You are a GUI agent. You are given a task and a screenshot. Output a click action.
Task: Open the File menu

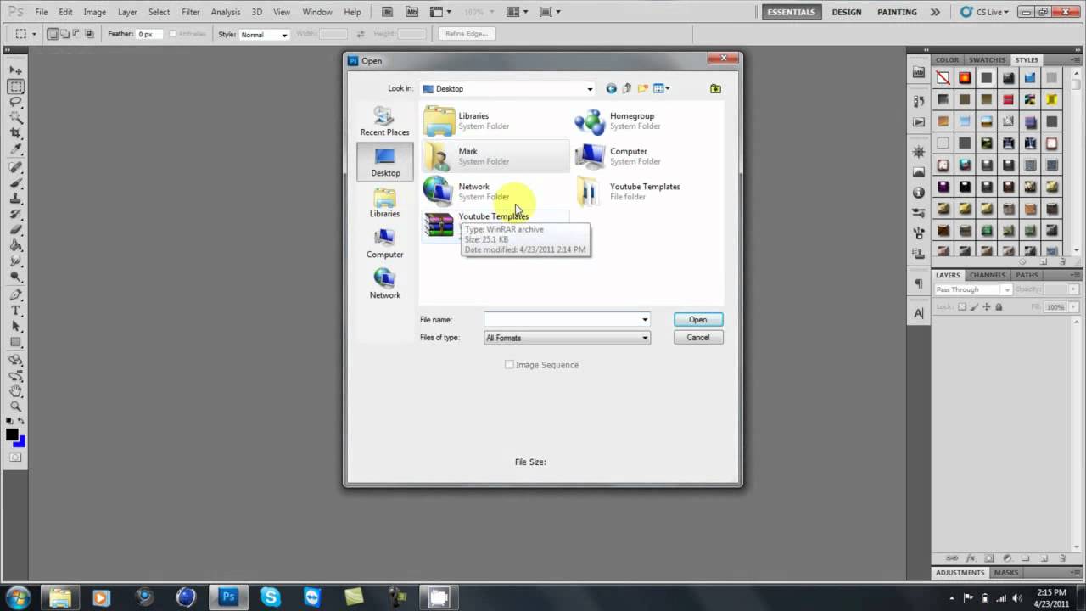point(42,12)
